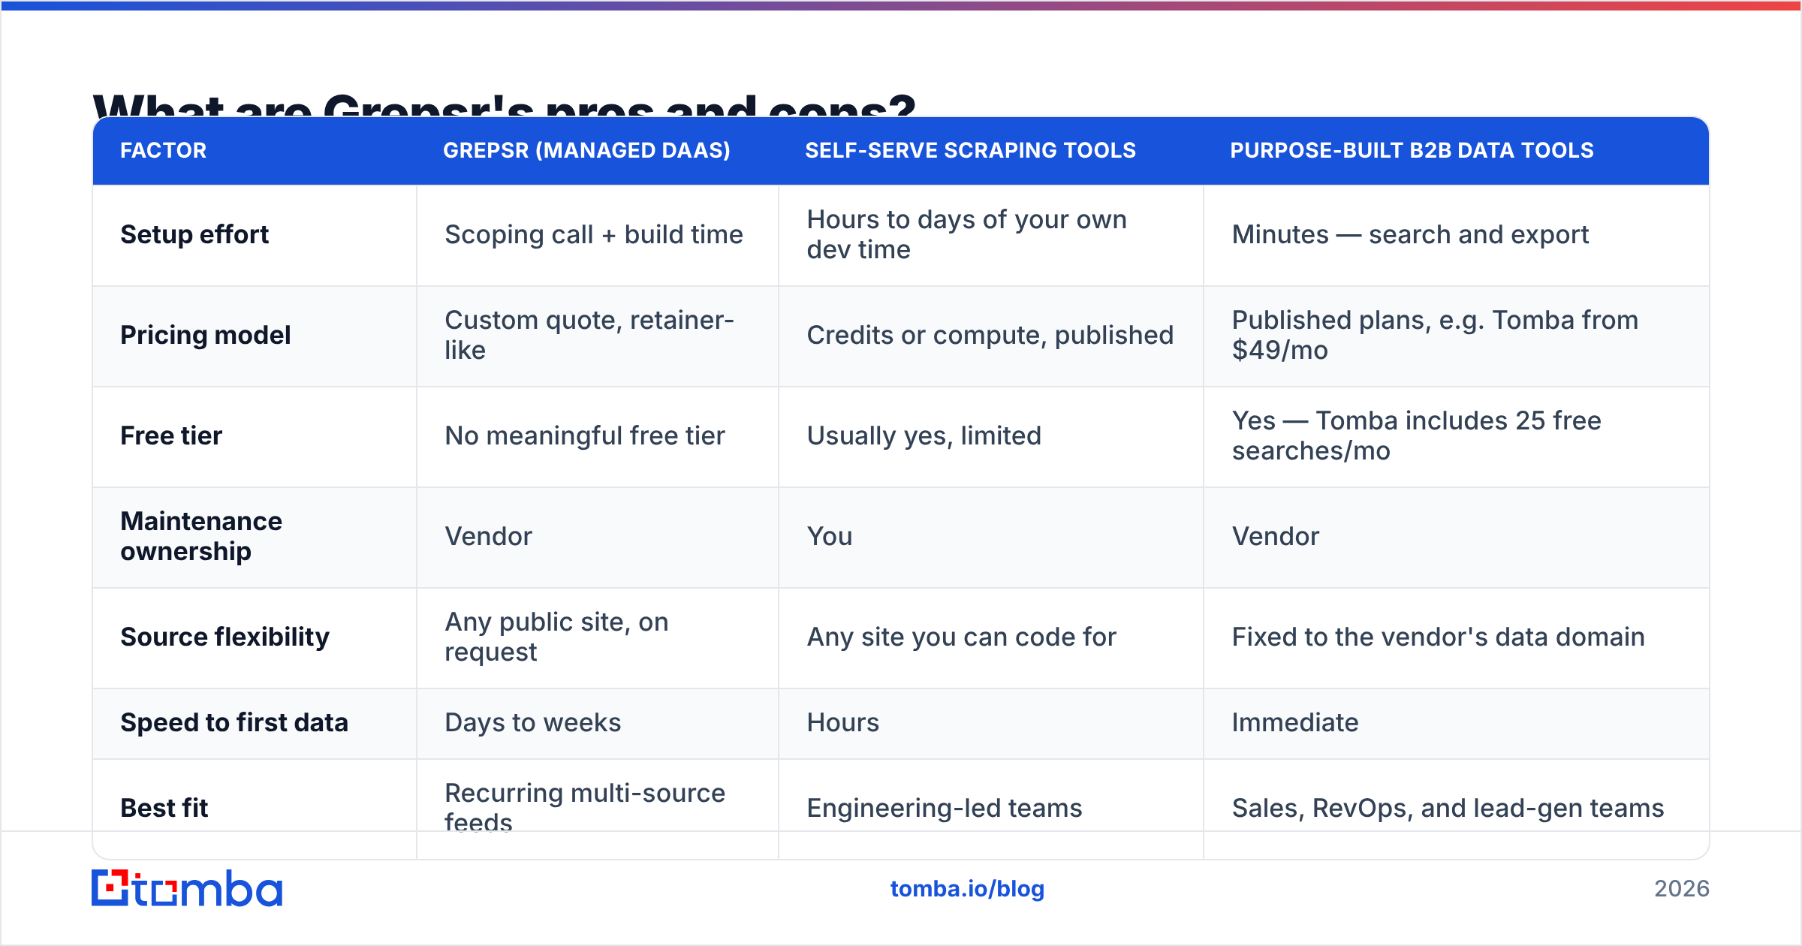Click 'Hours to days of your own dev time'
The width and height of the screenshot is (1802, 946).
coord(967,234)
